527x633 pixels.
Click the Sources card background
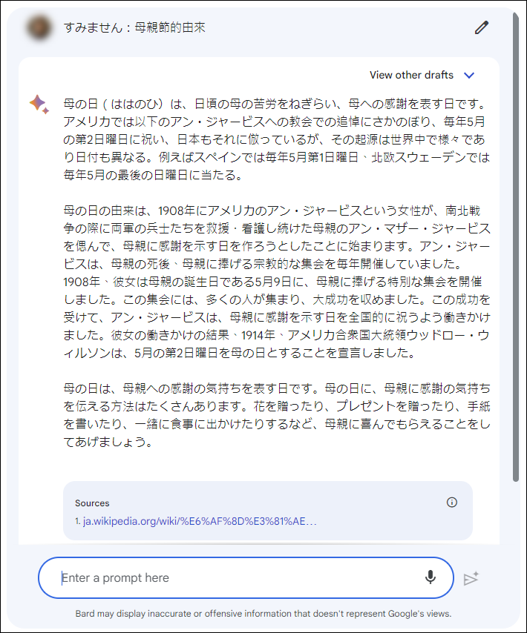[267, 511]
